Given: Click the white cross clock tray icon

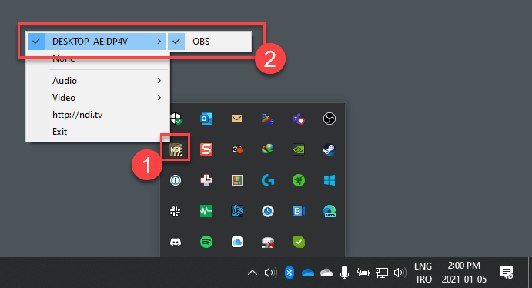Looking at the screenshot, I should 206,180.
